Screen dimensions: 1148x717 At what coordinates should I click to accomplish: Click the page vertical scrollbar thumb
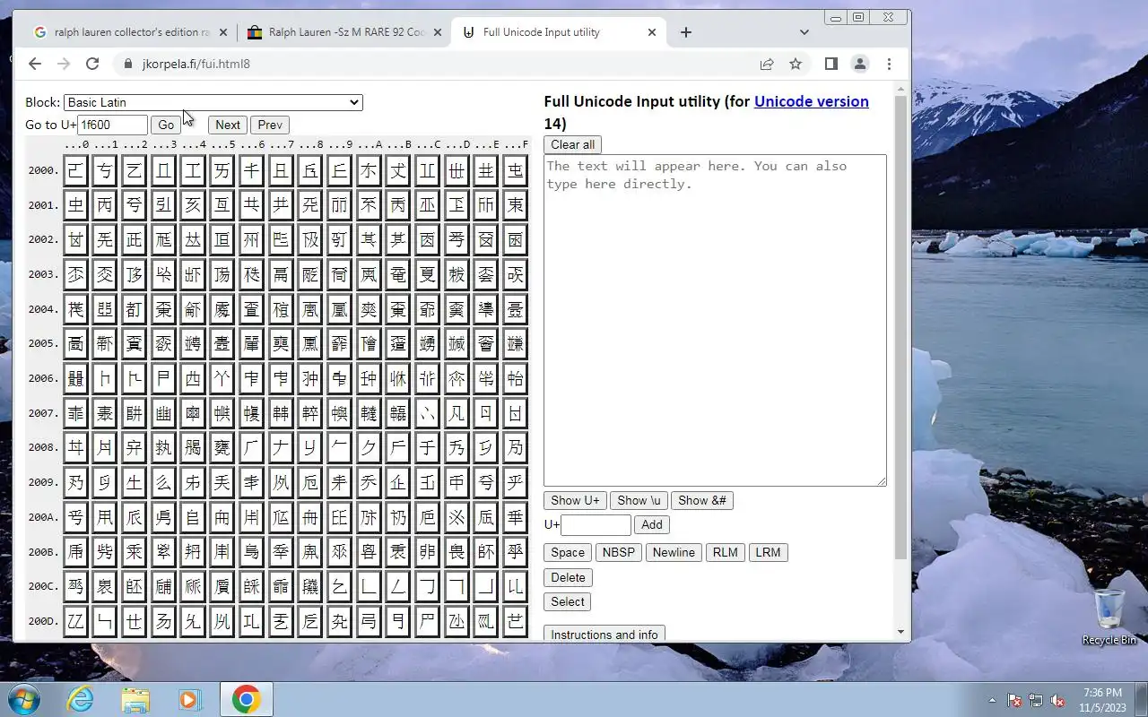pos(901,327)
